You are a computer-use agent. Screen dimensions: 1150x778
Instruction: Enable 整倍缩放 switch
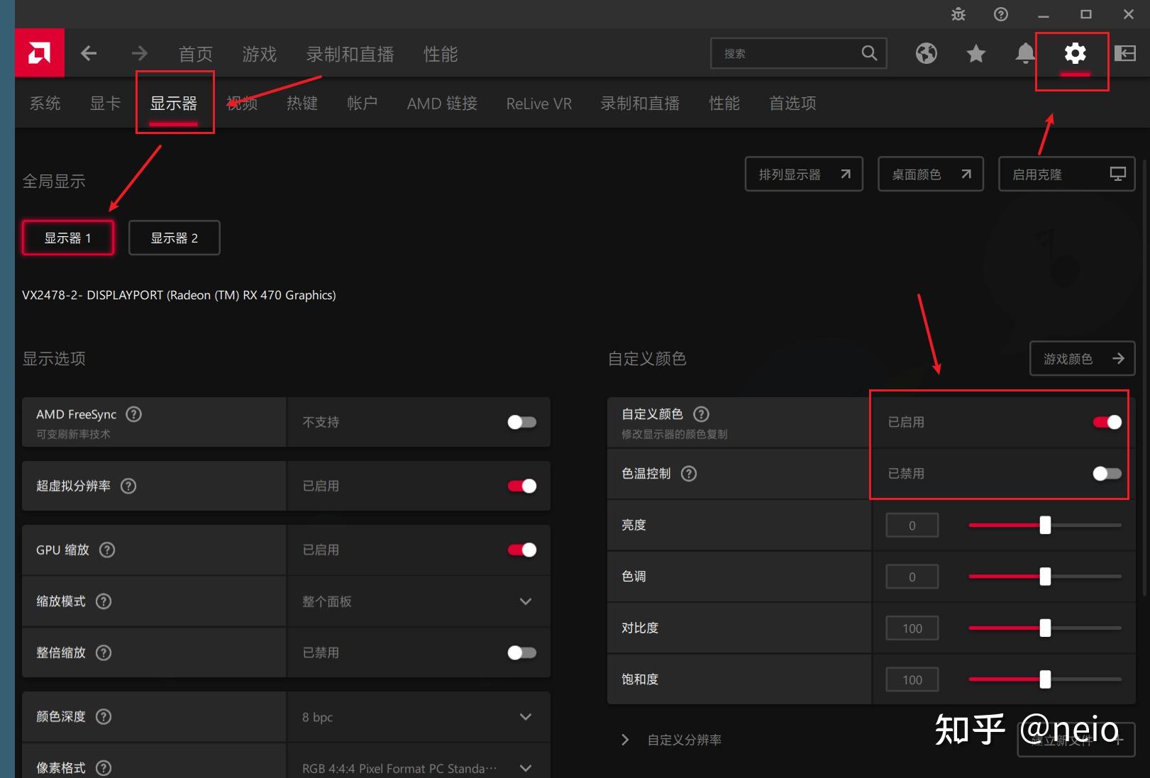(522, 652)
